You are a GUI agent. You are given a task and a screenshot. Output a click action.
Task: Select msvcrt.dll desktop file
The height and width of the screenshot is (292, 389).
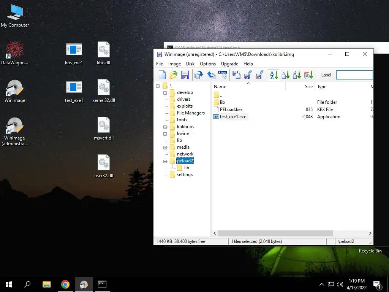pyautogui.click(x=103, y=129)
